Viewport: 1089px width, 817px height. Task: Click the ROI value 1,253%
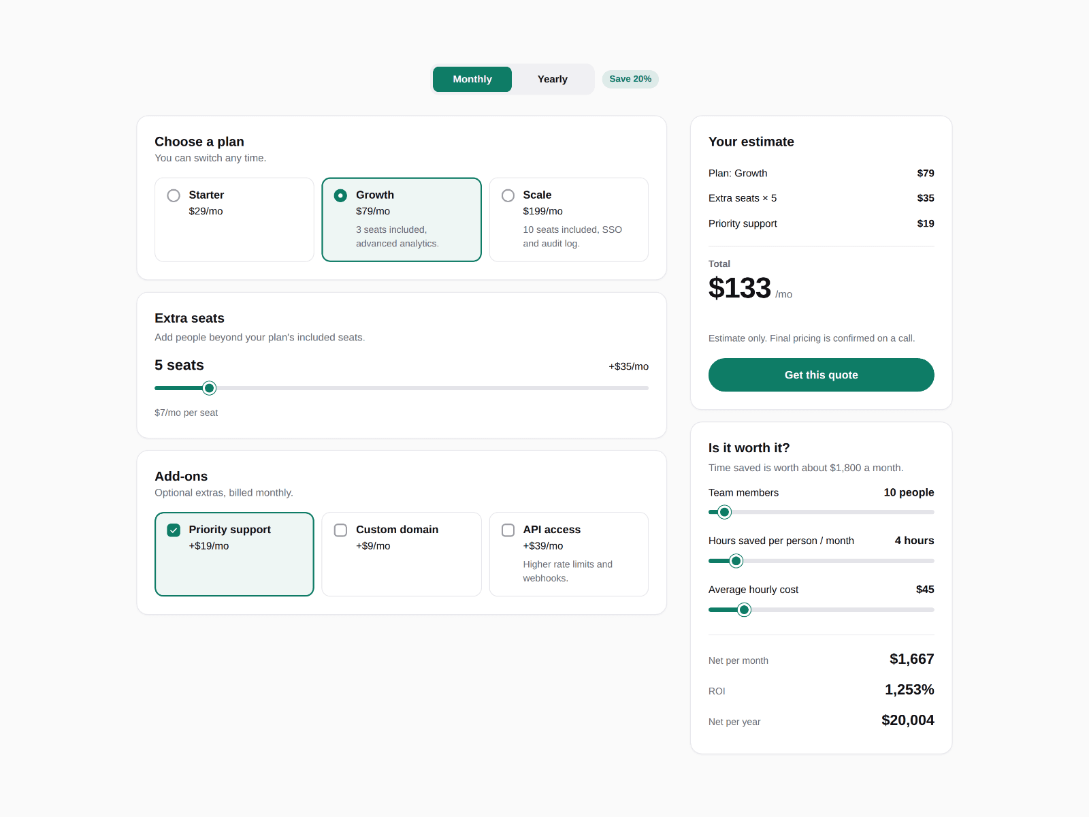pos(909,690)
